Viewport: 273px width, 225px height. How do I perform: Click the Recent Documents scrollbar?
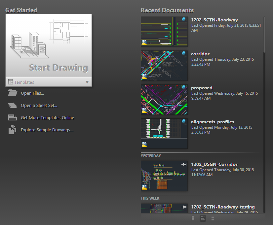pos(264,35)
